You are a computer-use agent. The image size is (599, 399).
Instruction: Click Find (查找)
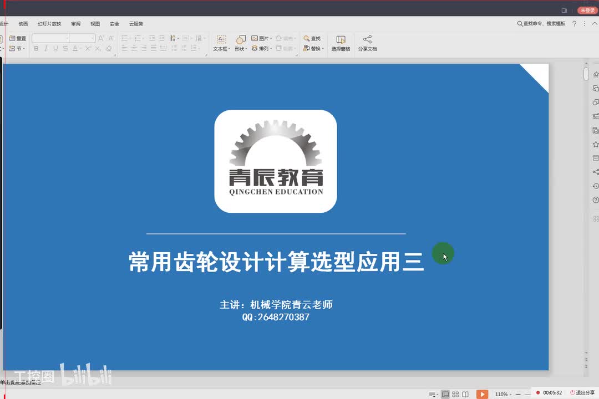(312, 38)
